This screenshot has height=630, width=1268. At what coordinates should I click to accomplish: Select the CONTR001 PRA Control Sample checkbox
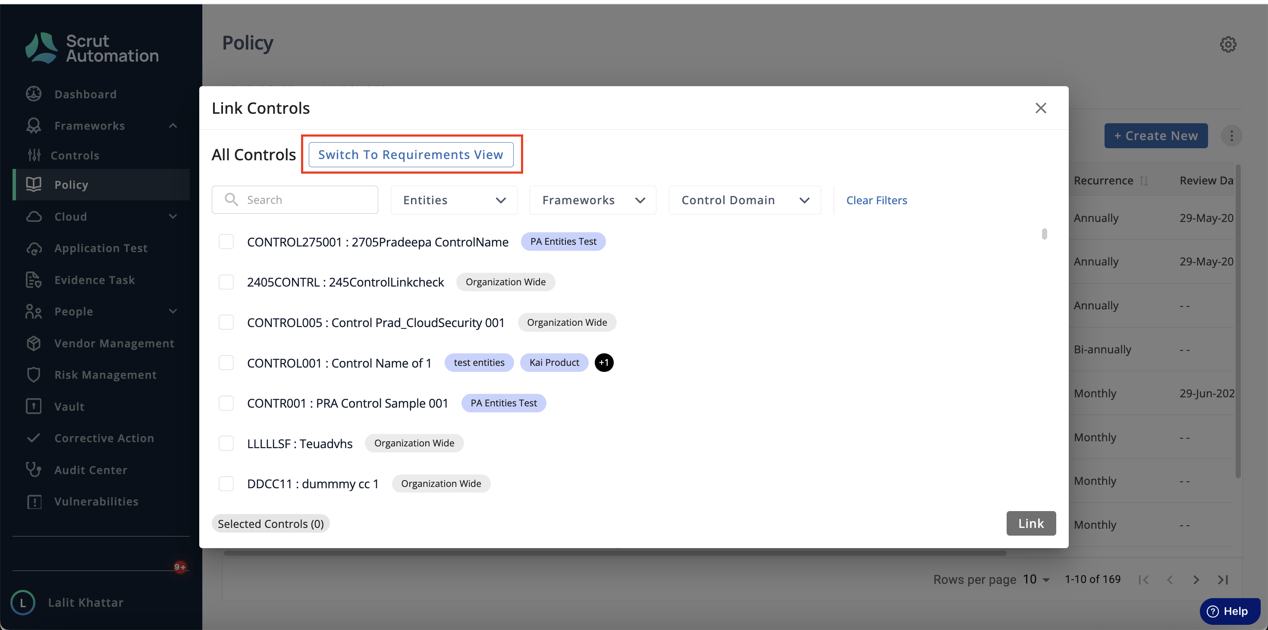[x=226, y=403]
